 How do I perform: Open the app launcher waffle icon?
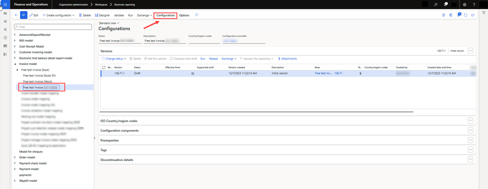[5, 4]
